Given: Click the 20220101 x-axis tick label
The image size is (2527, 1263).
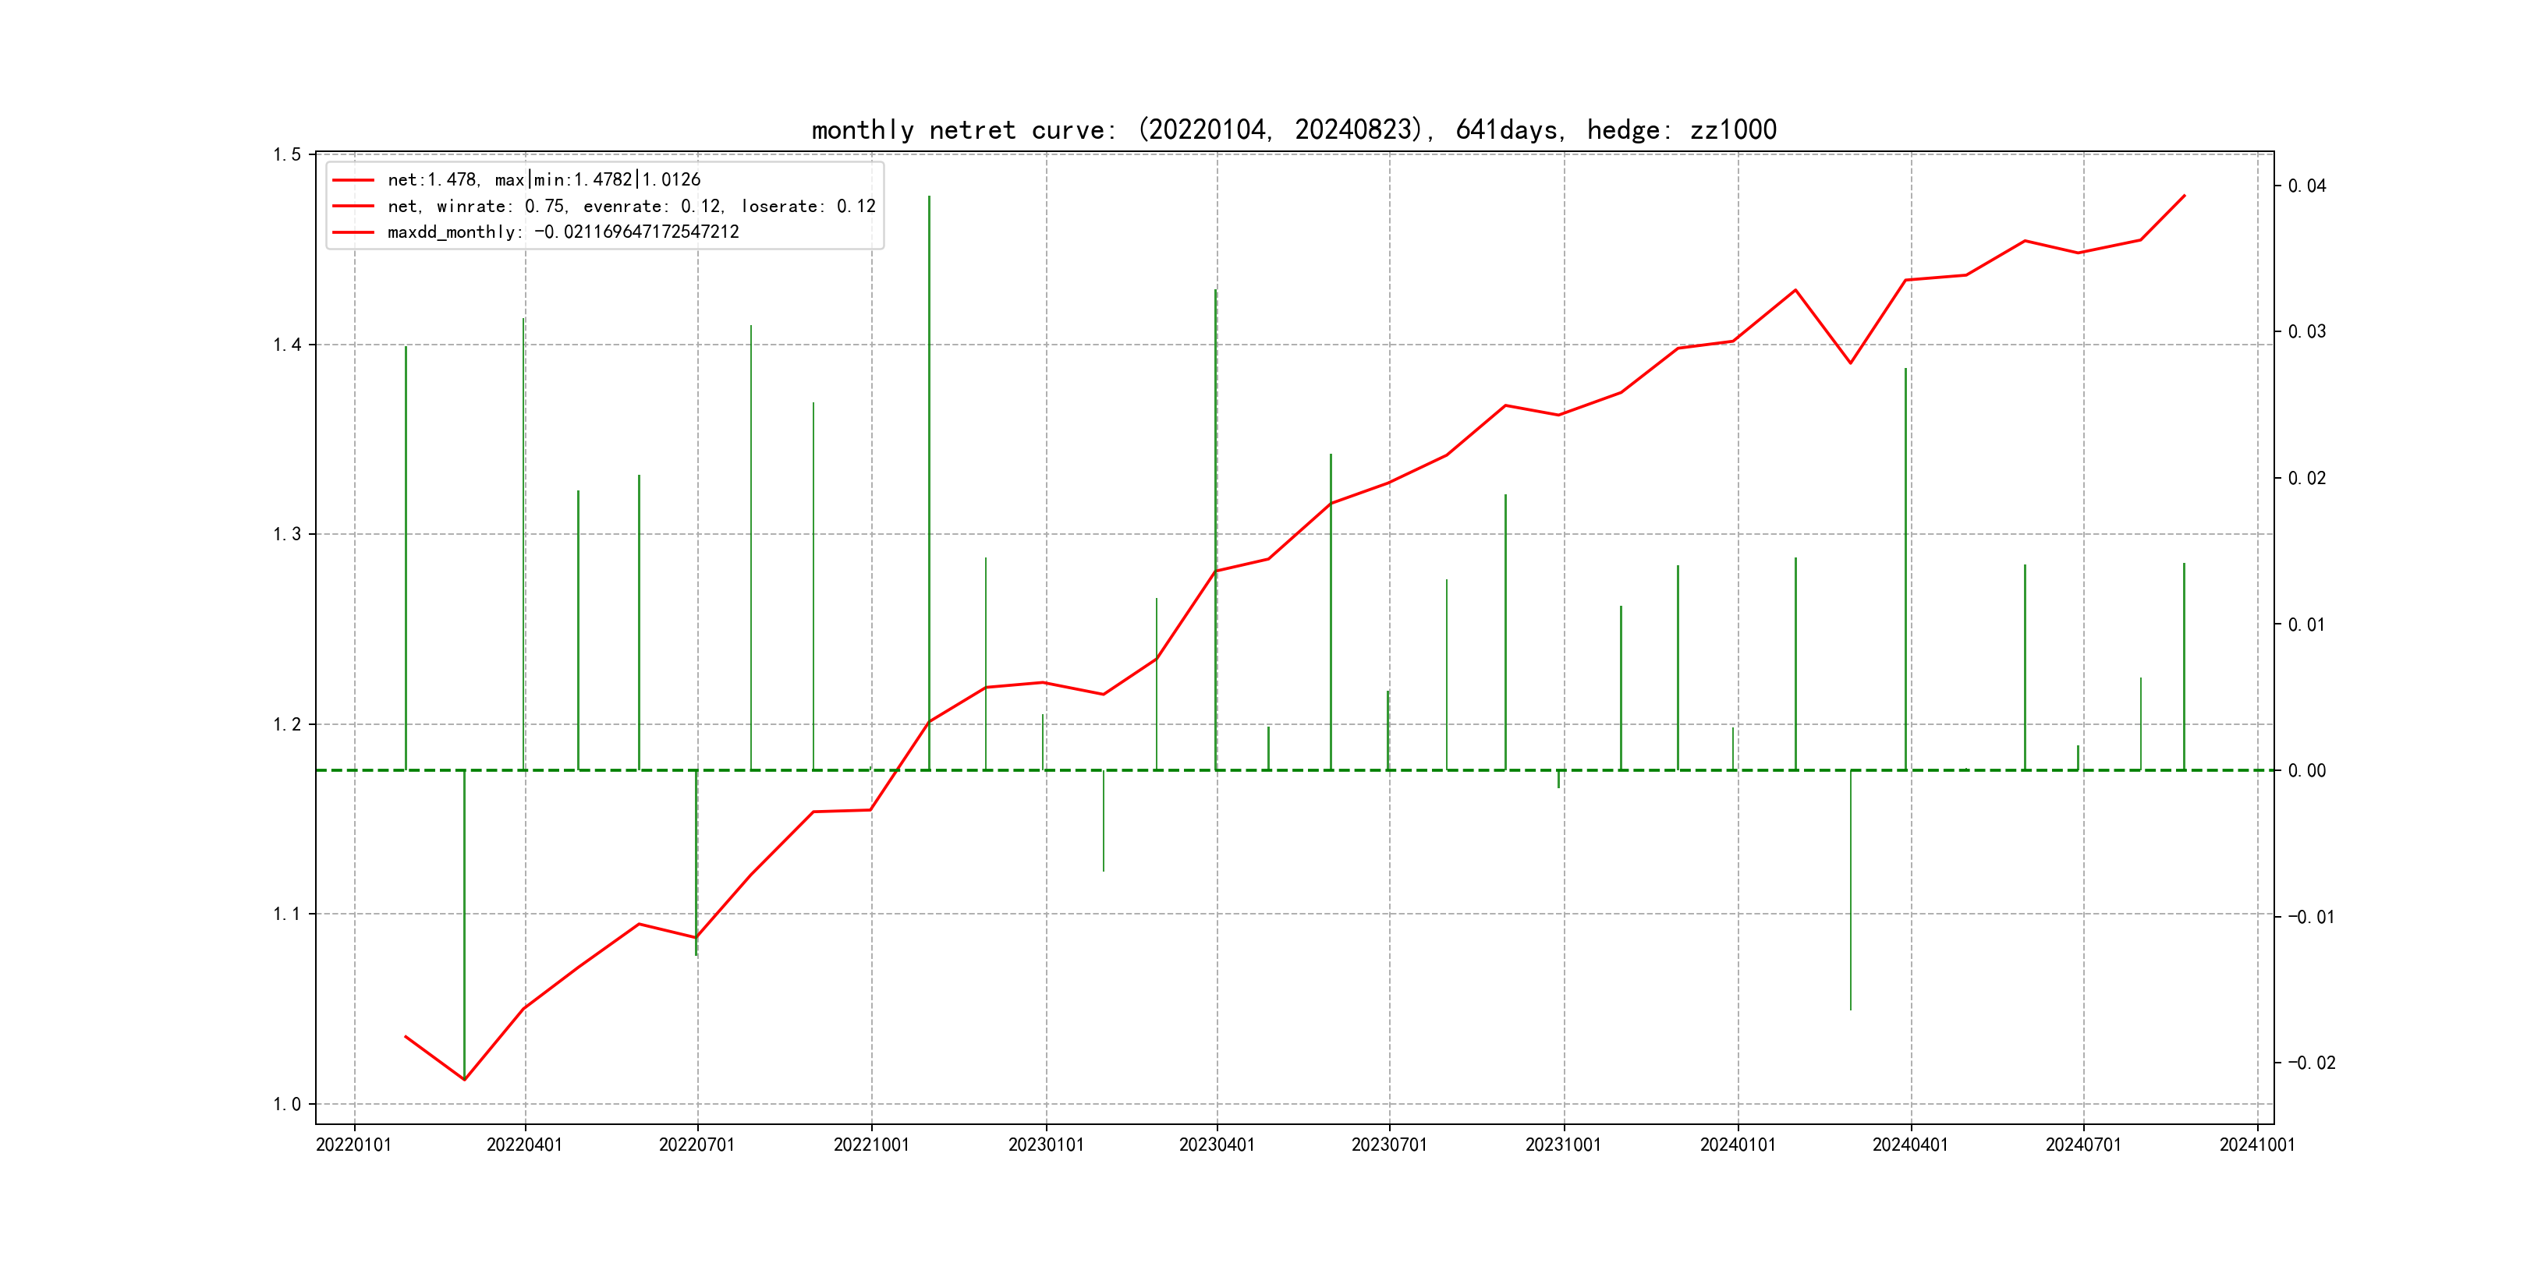Looking at the screenshot, I should pyautogui.click(x=353, y=1145).
